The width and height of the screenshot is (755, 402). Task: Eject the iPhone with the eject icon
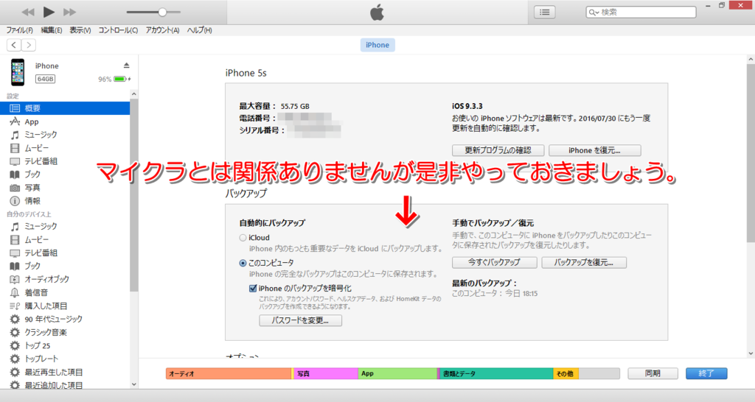click(126, 66)
